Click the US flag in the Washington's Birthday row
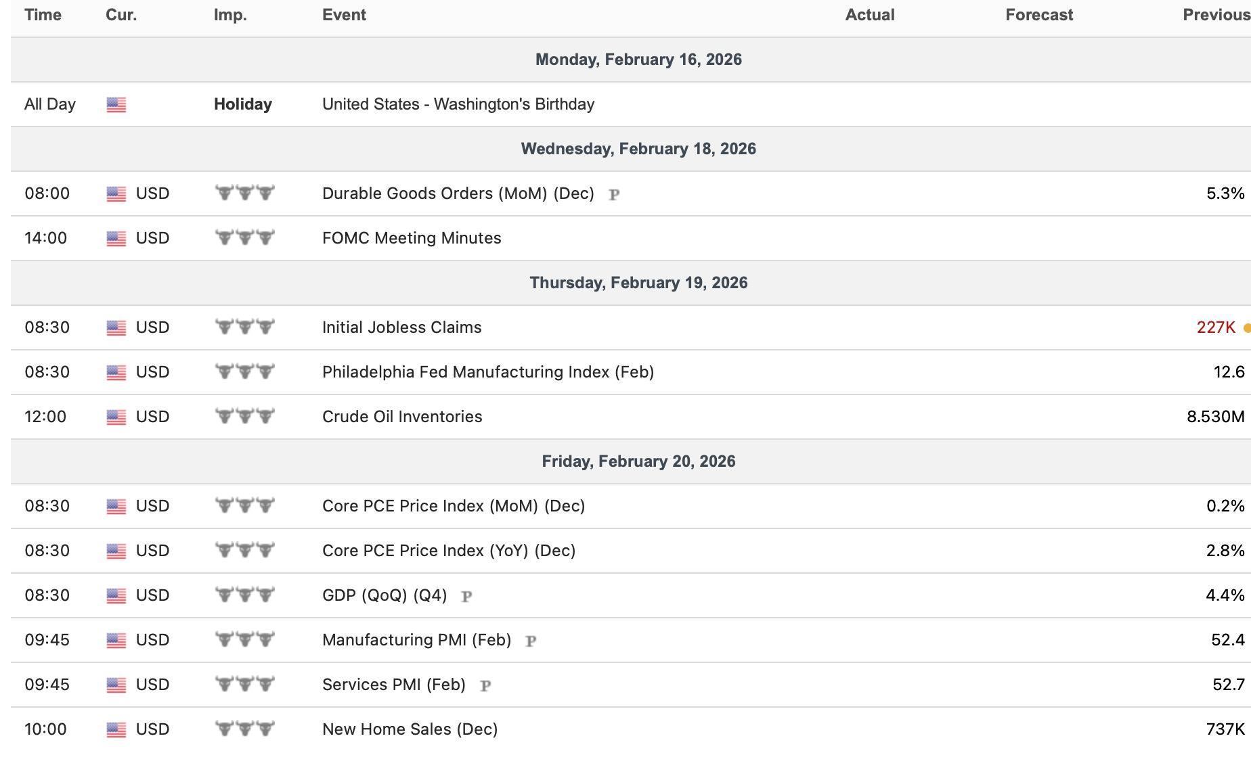 [116, 105]
